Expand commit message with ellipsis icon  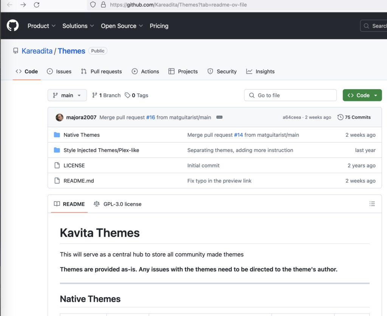(220, 117)
